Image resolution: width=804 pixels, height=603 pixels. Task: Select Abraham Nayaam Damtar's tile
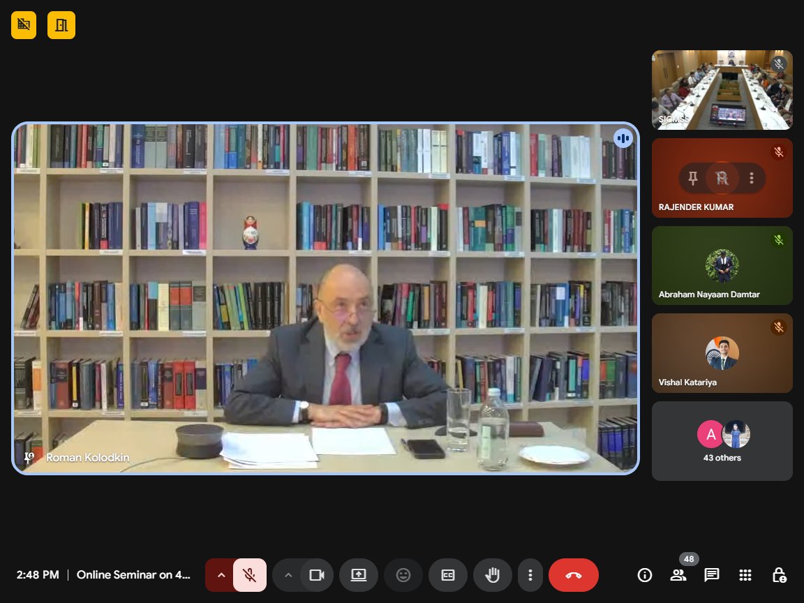tap(722, 266)
